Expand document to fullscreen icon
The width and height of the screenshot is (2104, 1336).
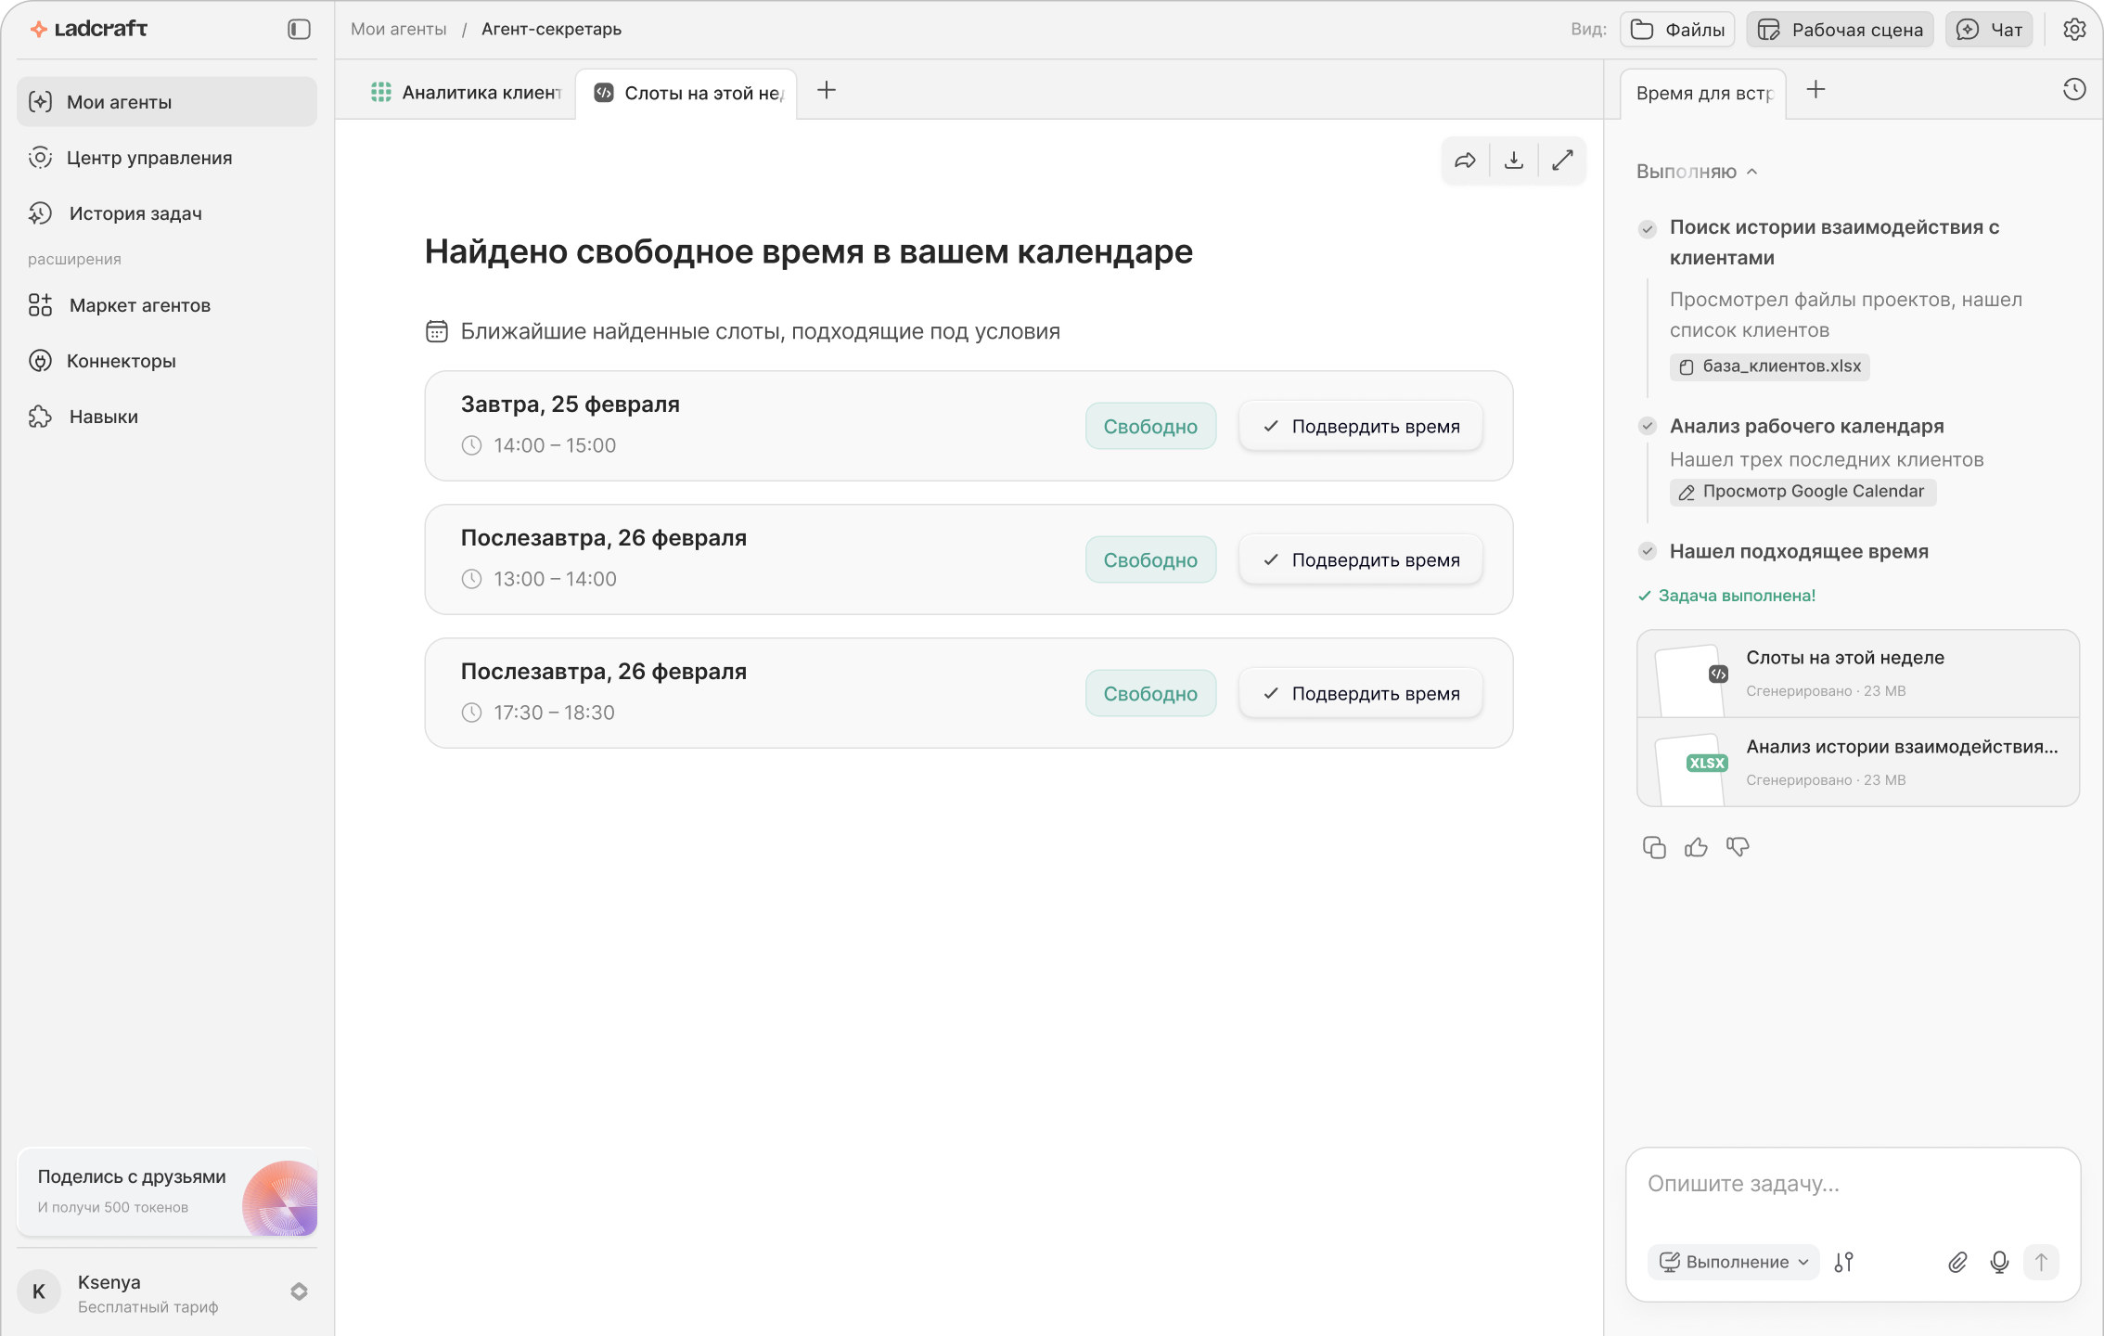coord(1562,161)
